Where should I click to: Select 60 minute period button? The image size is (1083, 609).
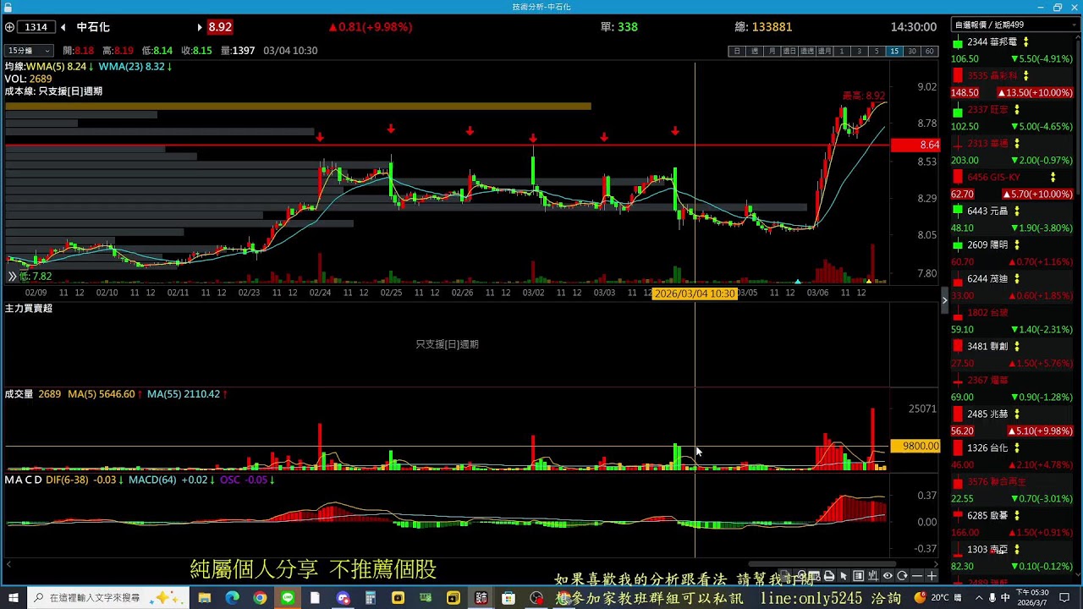click(929, 52)
